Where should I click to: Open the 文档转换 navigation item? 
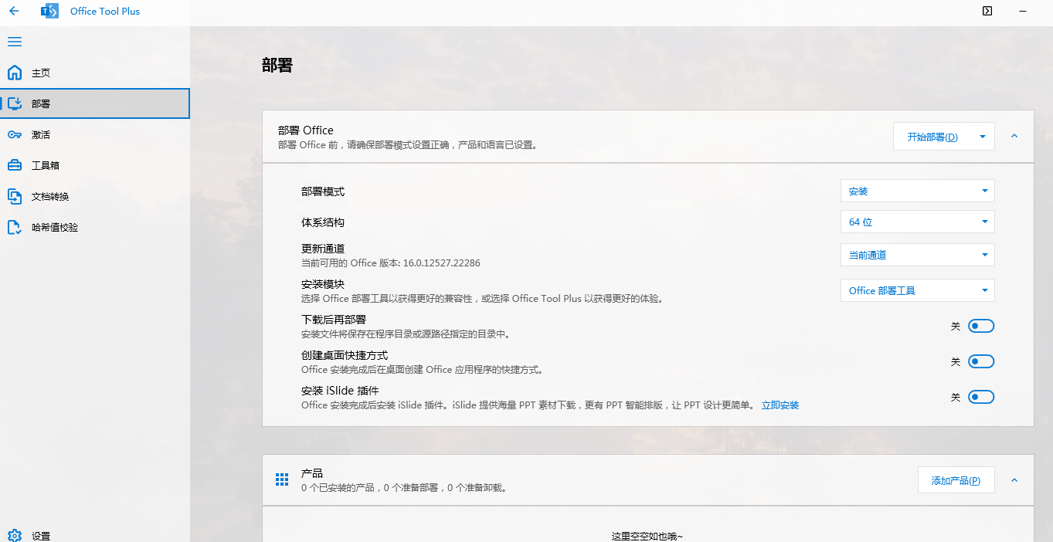pos(94,196)
